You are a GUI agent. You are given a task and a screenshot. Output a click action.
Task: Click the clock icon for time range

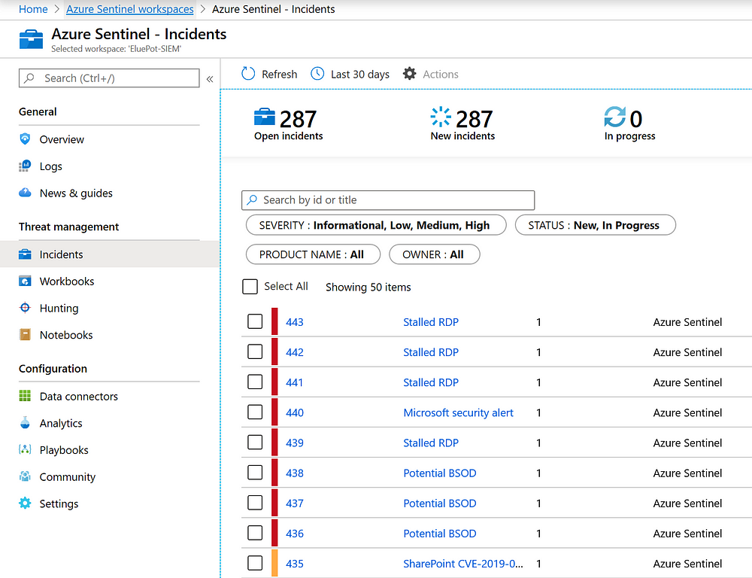317,74
